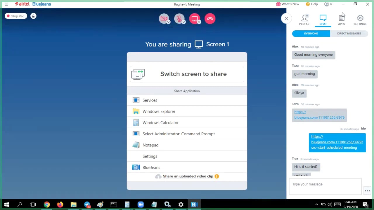Unmute the microphone
Screen dimensions: 374x210
(179, 19)
